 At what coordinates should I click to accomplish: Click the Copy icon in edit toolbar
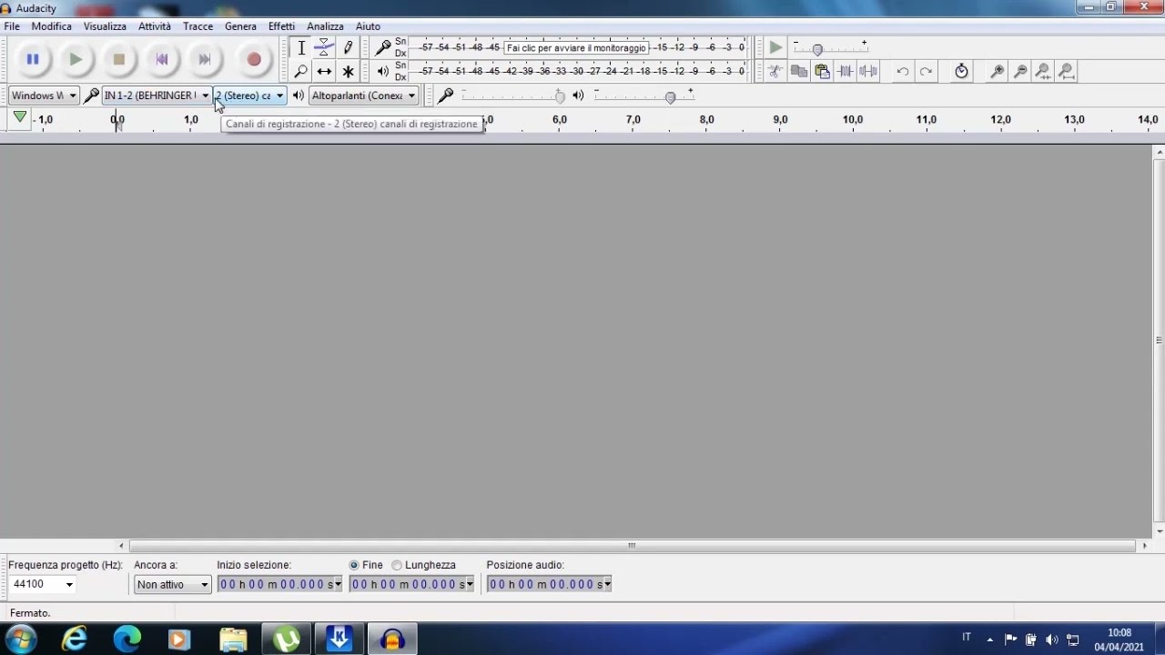(799, 71)
